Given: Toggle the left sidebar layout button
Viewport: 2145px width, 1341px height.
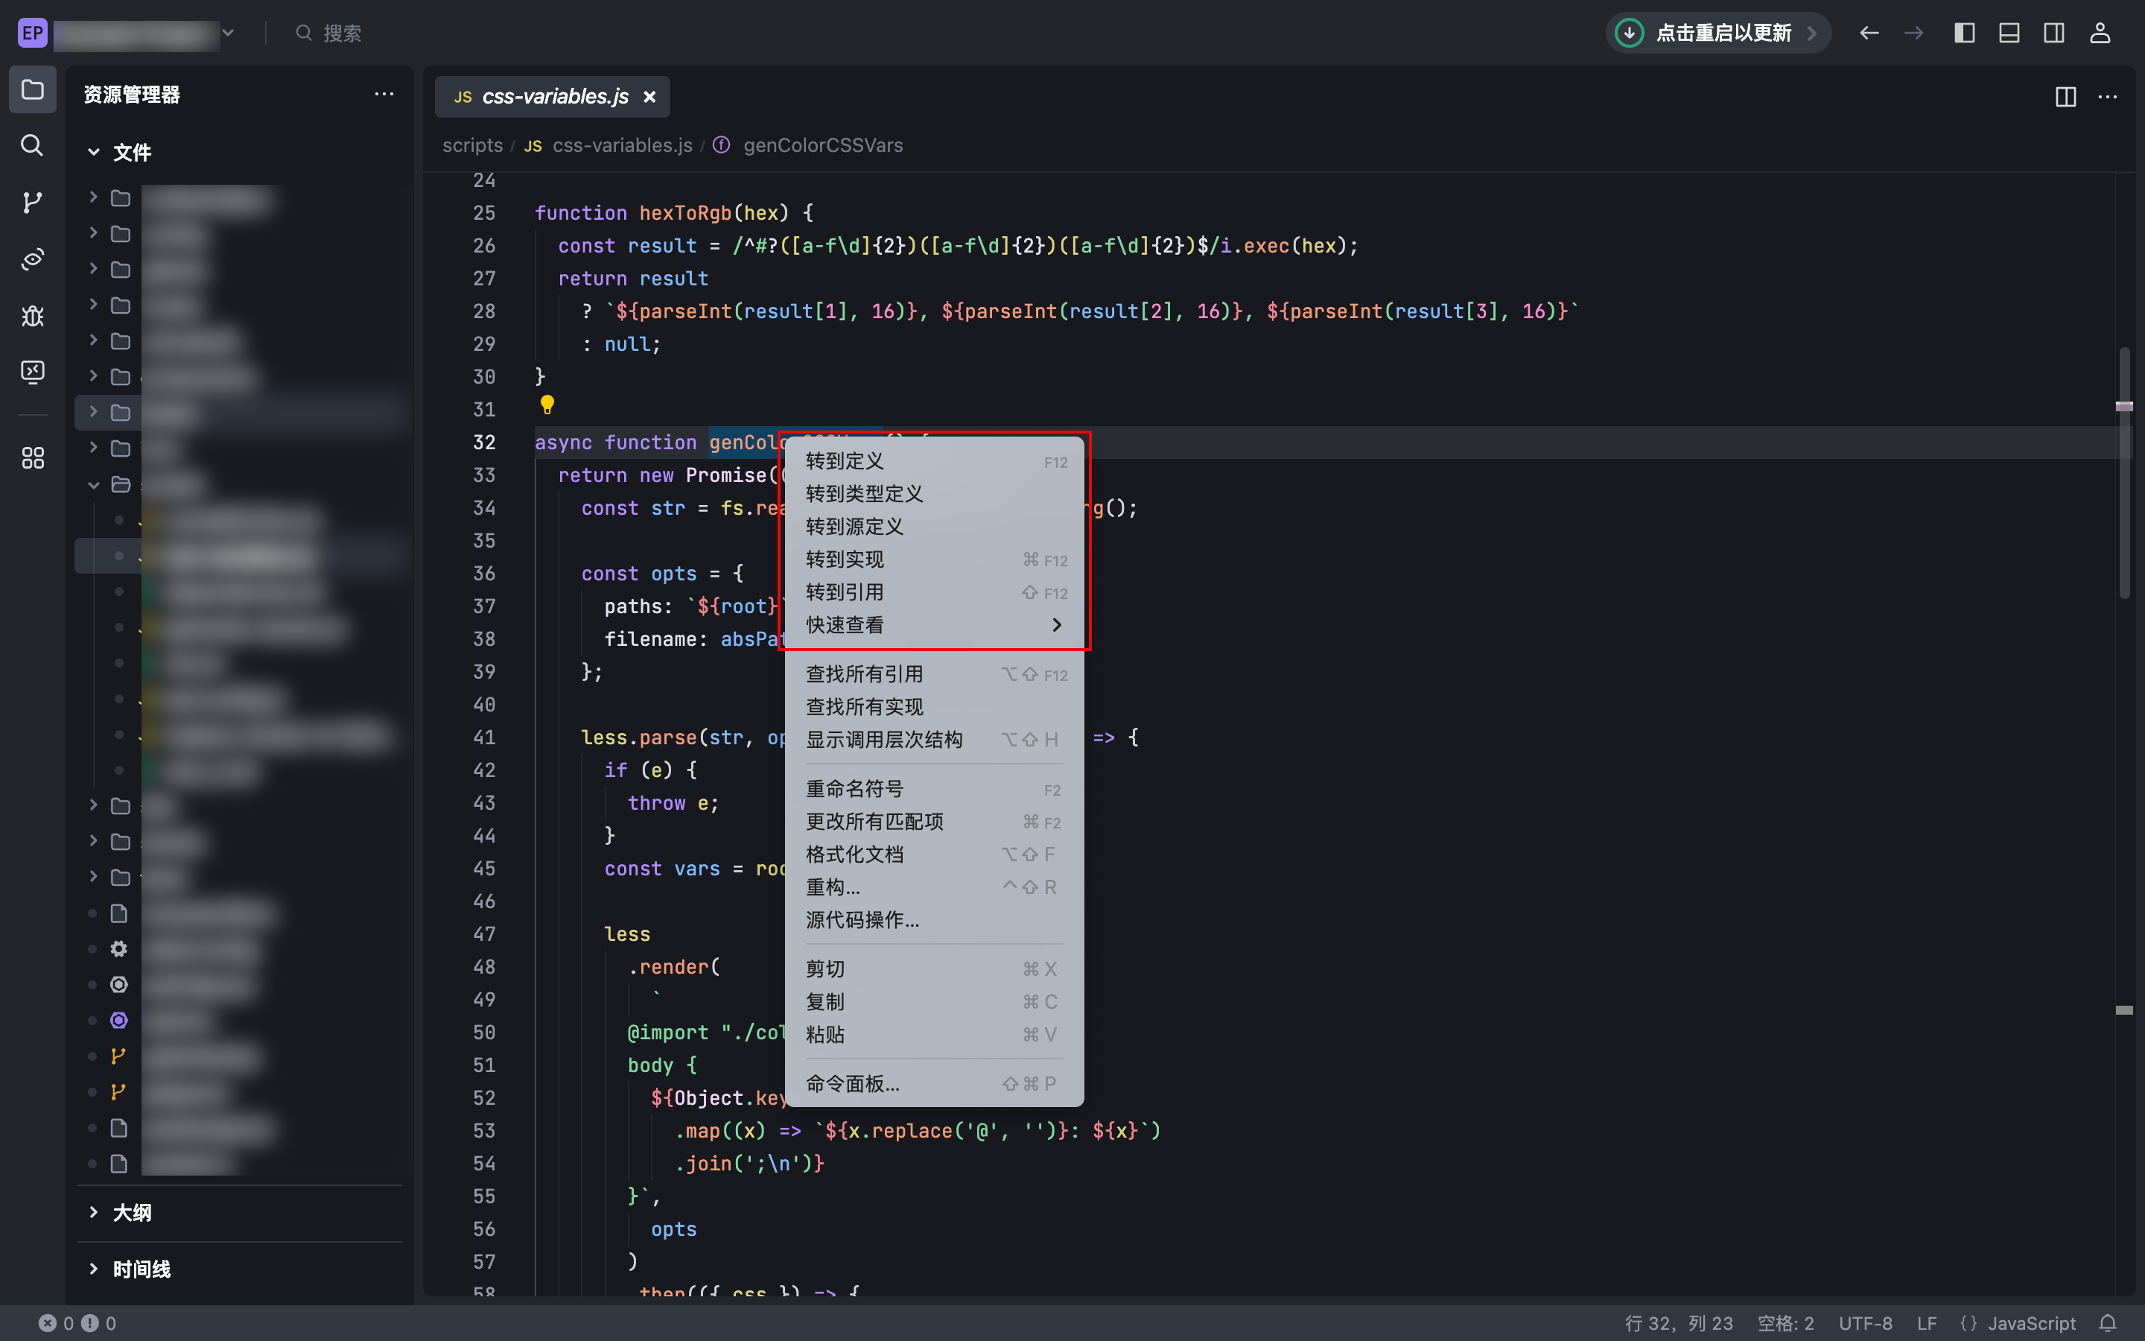Looking at the screenshot, I should pyautogui.click(x=1964, y=33).
